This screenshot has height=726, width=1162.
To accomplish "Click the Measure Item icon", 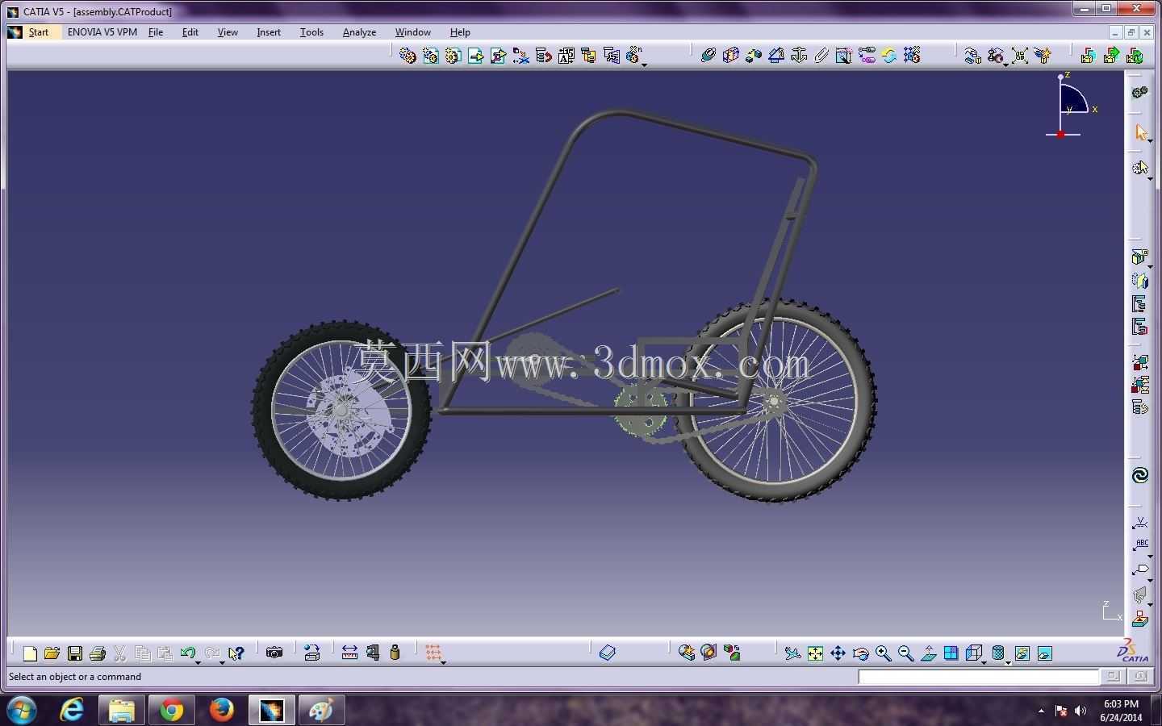I will coord(372,653).
